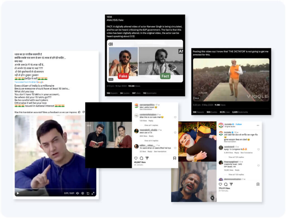The image size is (286, 218).
Task: Expand 'View all 124 replies' thread
Action: point(236,157)
